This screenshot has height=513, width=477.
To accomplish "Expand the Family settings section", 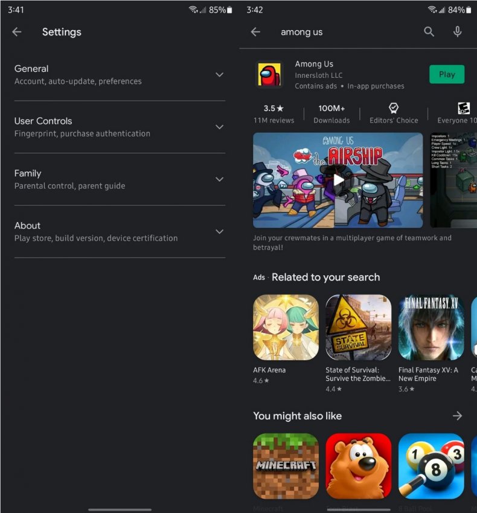I will [x=219, y=179].
